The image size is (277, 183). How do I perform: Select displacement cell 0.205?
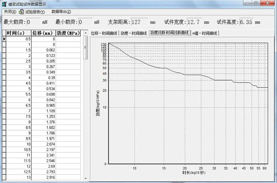(x=43, y=61)
